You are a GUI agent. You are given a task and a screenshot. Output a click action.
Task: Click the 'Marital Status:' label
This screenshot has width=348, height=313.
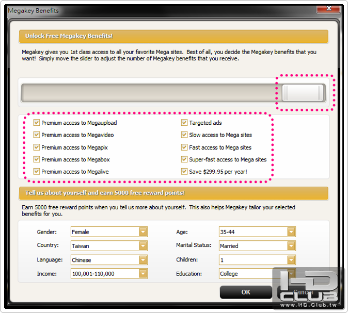pos(194,245)
